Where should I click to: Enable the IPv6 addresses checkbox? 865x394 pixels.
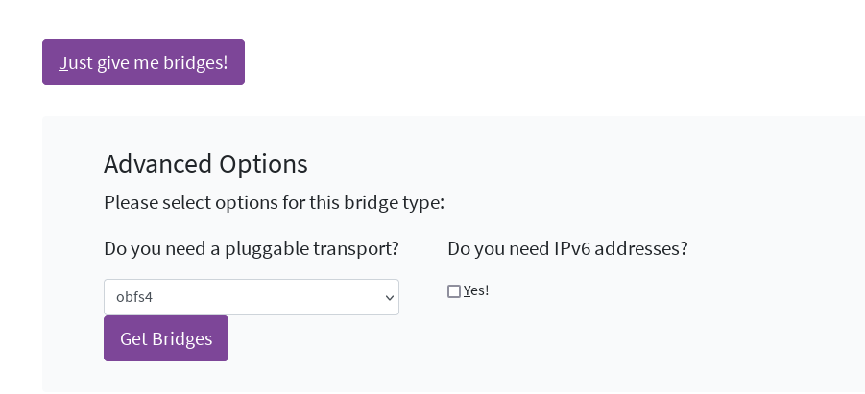click(454, 291)
